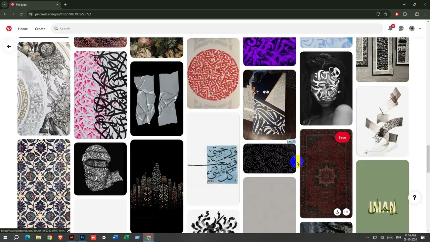Open the question mark help button
The width and height of the screenshot is (430, 242).
tap(415, 198)
